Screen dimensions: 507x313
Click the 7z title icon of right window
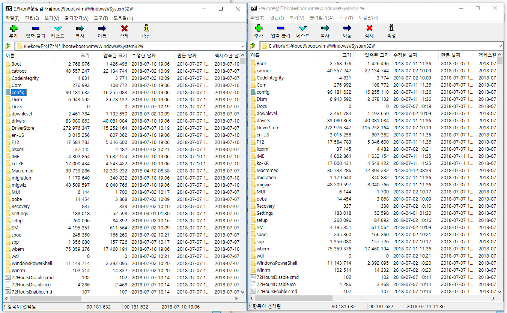253,8
